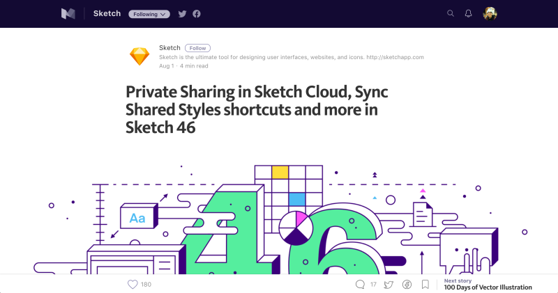
Task: Share story via bottom Twitter icon
Action: click(389, 285)
